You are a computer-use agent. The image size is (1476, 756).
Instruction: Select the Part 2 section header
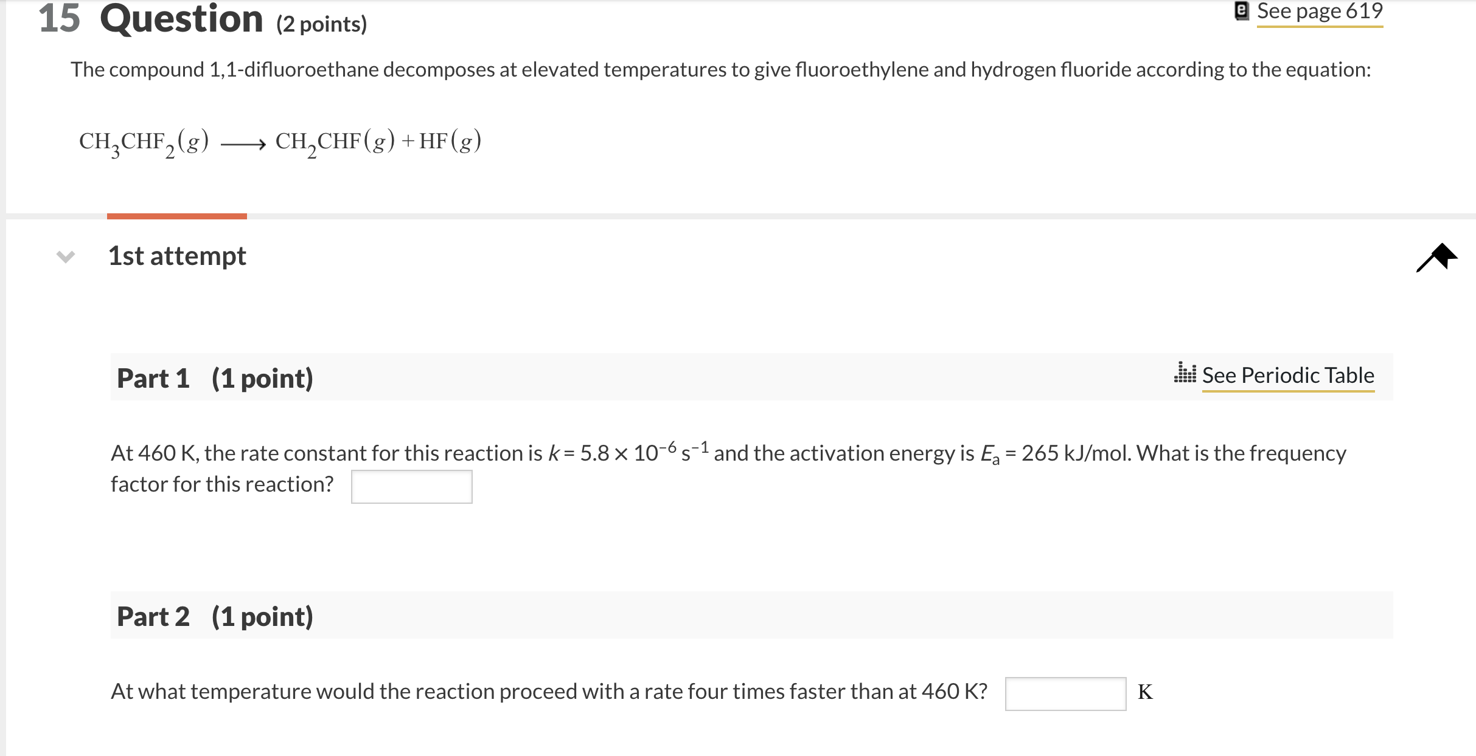click(x=214, y=616)
